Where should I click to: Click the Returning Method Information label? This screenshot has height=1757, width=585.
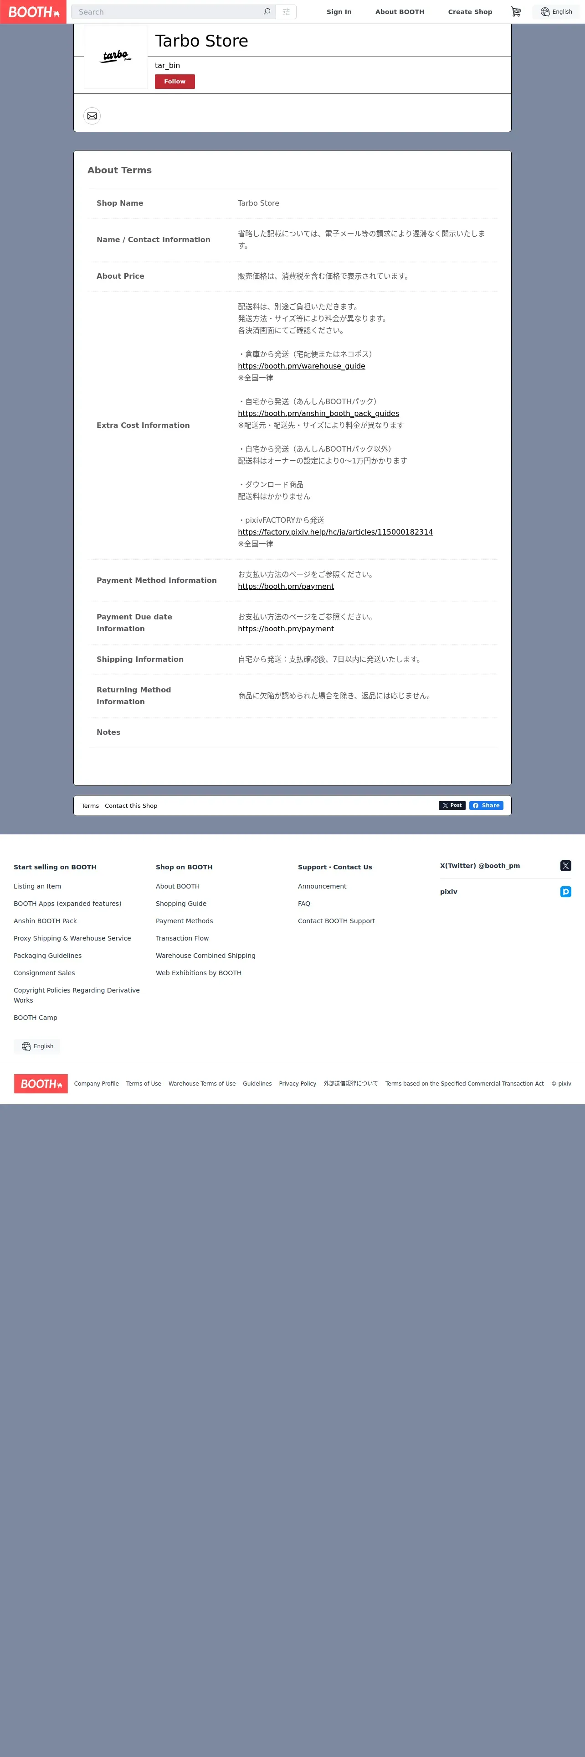coord(133,696)
